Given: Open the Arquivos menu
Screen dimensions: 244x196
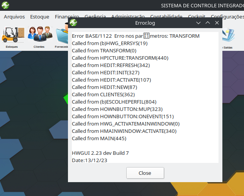Looking at the screenshot, I should 14,17.
